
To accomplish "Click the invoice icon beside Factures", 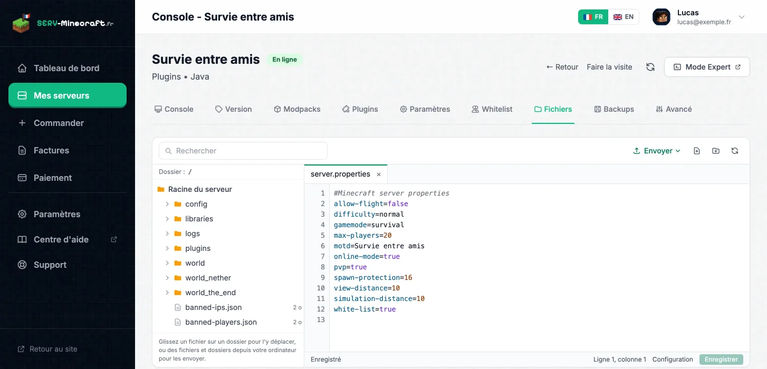I will click(x=22, y=150).
